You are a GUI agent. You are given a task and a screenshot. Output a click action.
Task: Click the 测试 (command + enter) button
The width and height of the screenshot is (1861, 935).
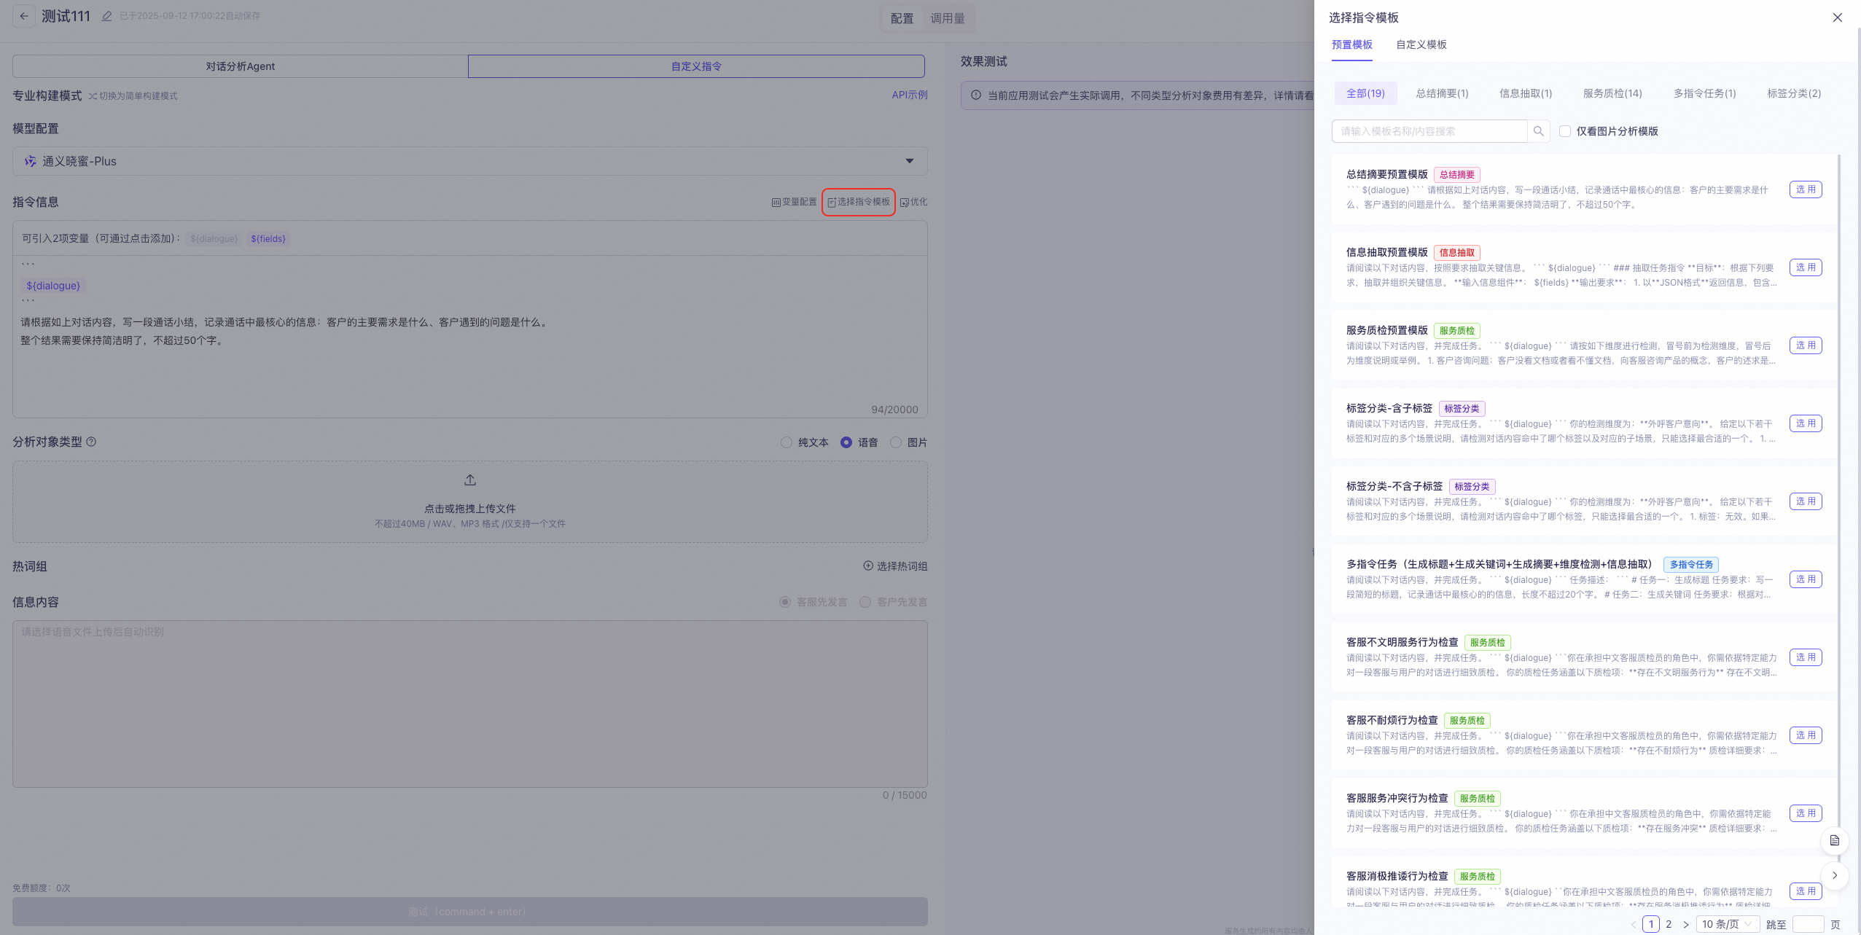470,912
